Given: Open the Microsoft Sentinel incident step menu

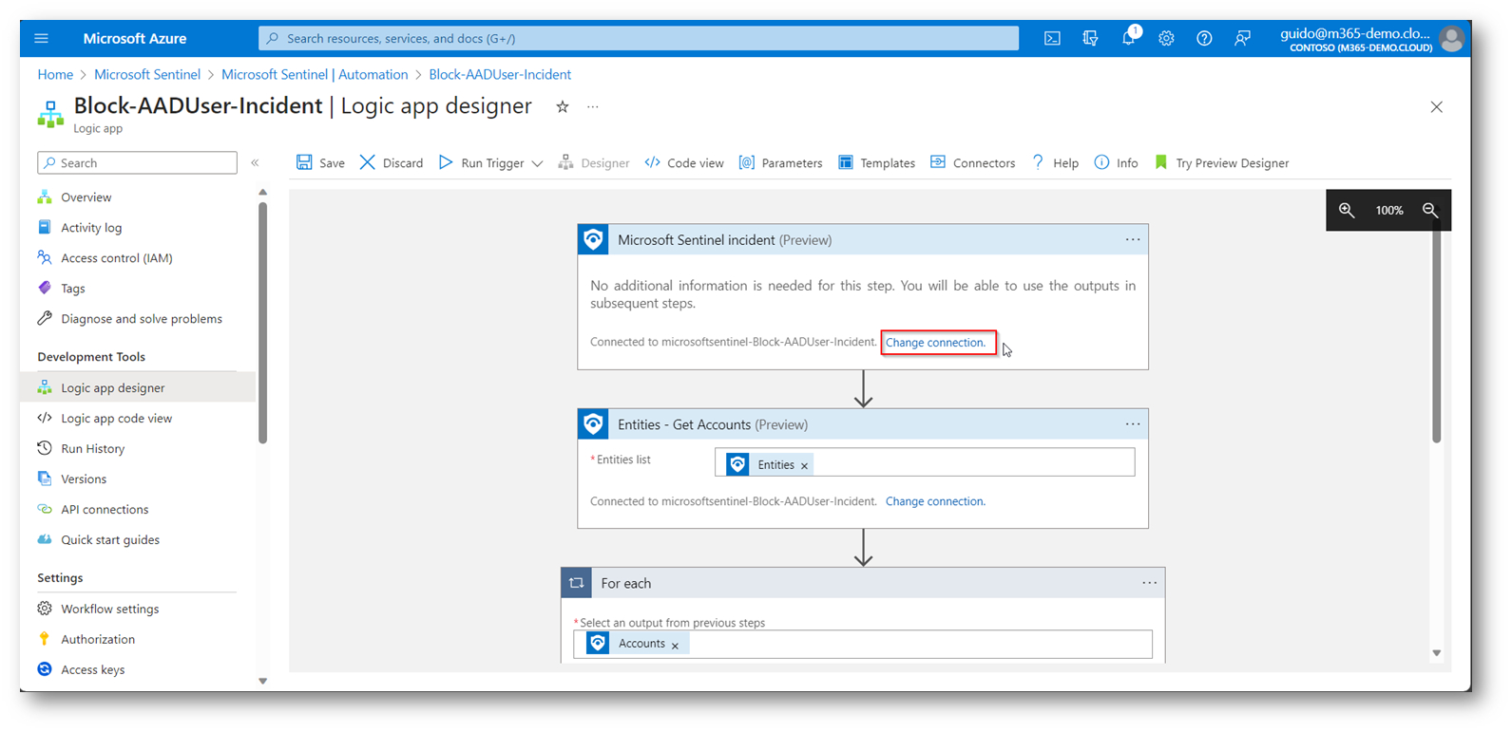Looking at the screenshot, I should [1133, 240].
